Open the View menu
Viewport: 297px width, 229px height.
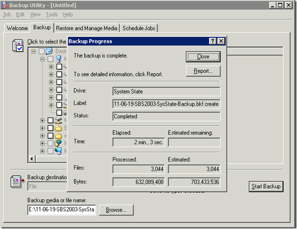pos(35,15)
